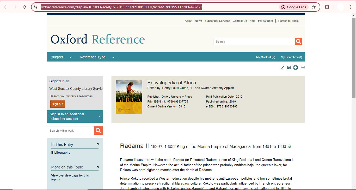Viewport: 356px width, 190px height.
Task: Open the Help page
Action: click(252, 21)
